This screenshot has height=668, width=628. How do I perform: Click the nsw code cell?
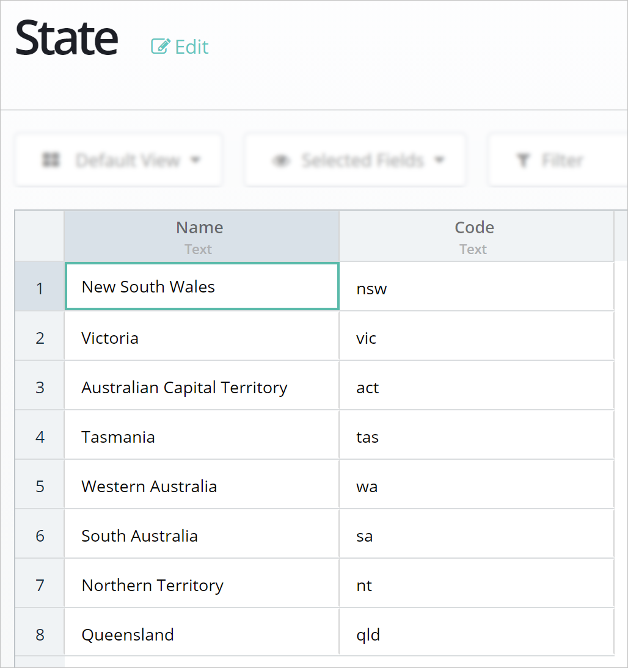click(x=475, y=288)
